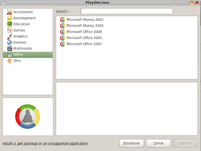
Task: Click the Graphics paintbrush icon
Action: [x=9, y=37]
